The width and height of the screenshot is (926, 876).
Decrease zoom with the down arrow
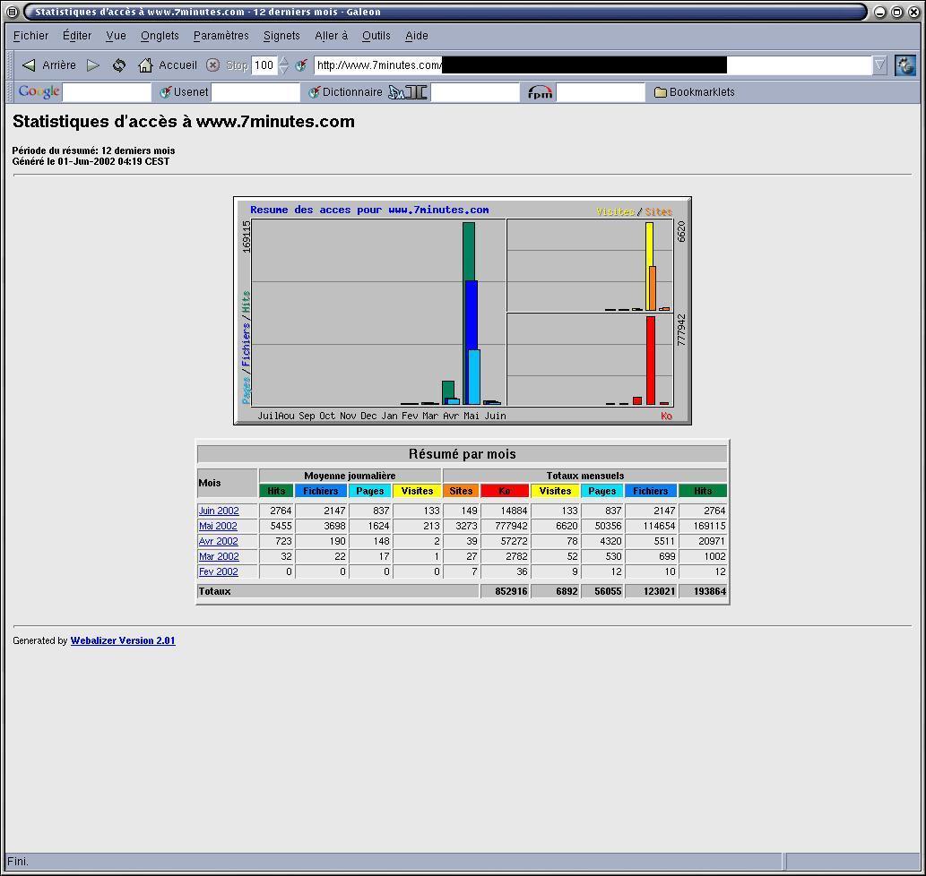click(283, 70)
